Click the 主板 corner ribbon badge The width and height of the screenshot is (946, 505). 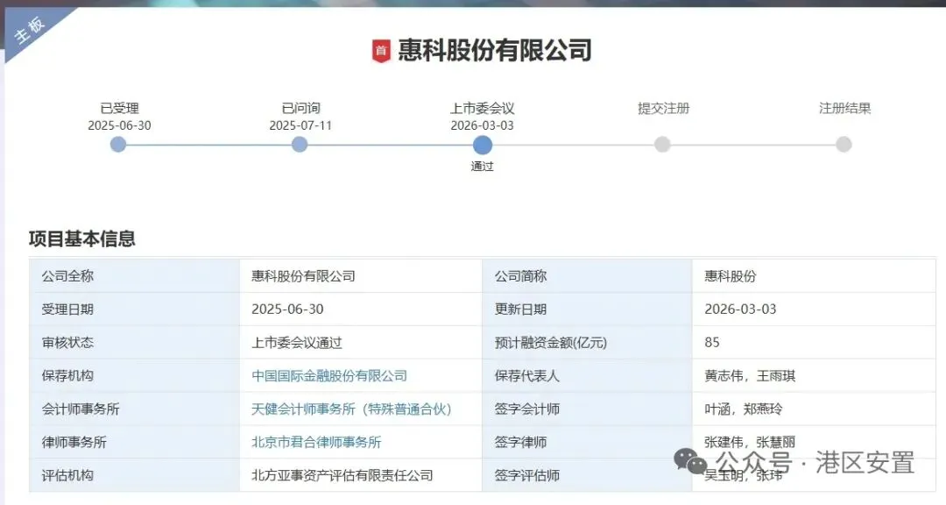point(30,30)
